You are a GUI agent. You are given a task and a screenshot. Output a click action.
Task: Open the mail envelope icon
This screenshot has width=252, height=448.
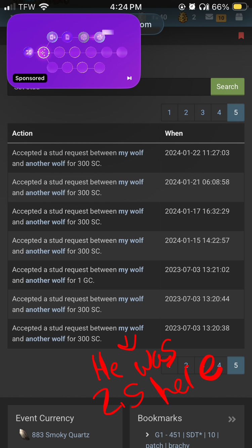[x=209, y=16]
